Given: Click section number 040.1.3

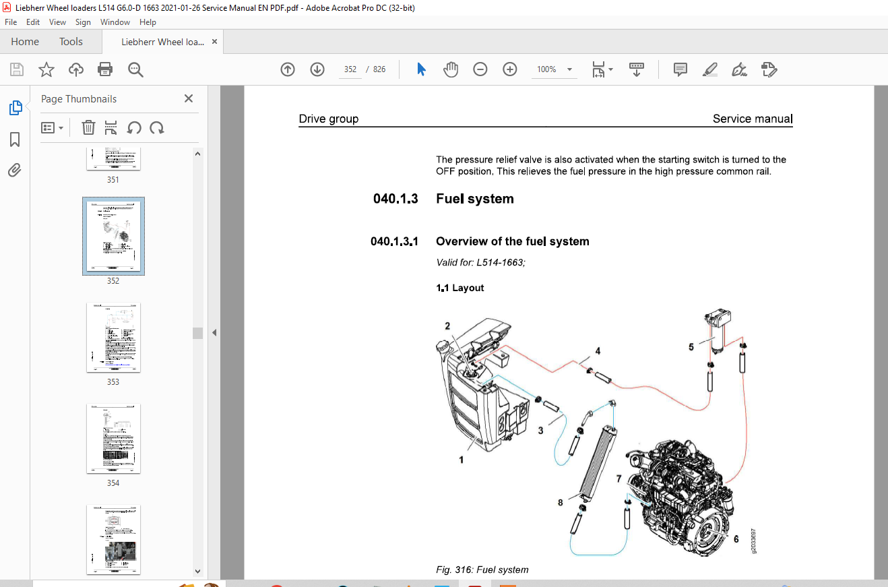Looking at the screenshot, I should (396, 199).
